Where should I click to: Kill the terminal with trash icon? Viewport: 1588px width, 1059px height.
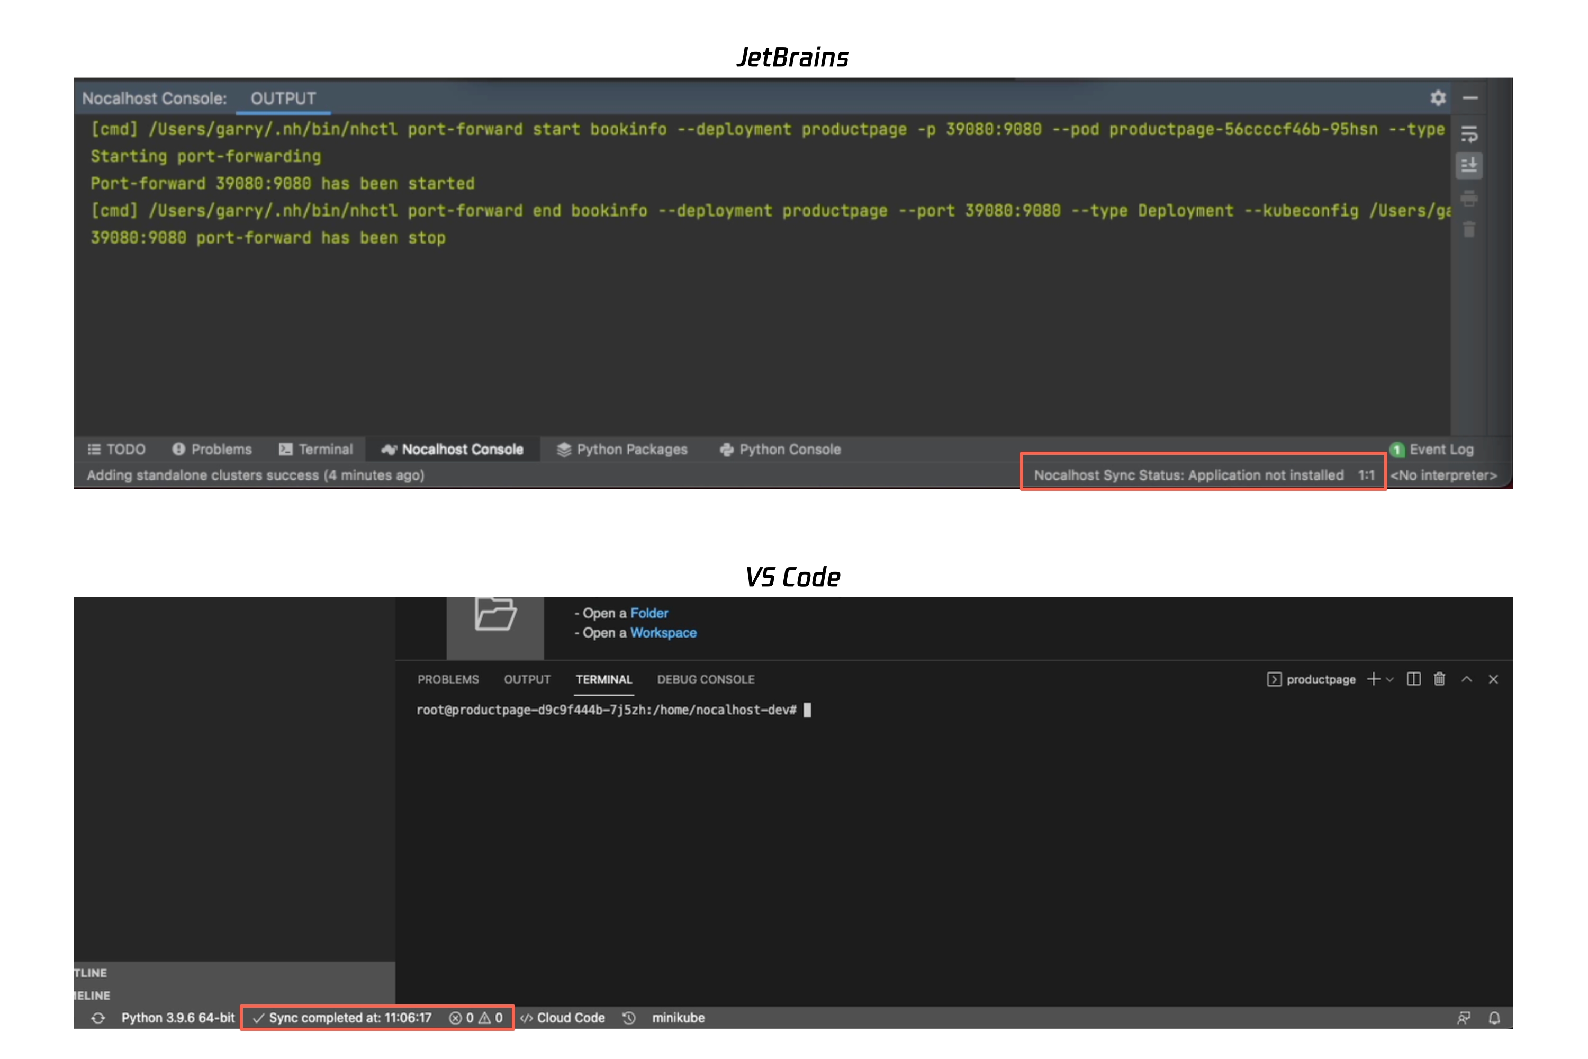1439,679
